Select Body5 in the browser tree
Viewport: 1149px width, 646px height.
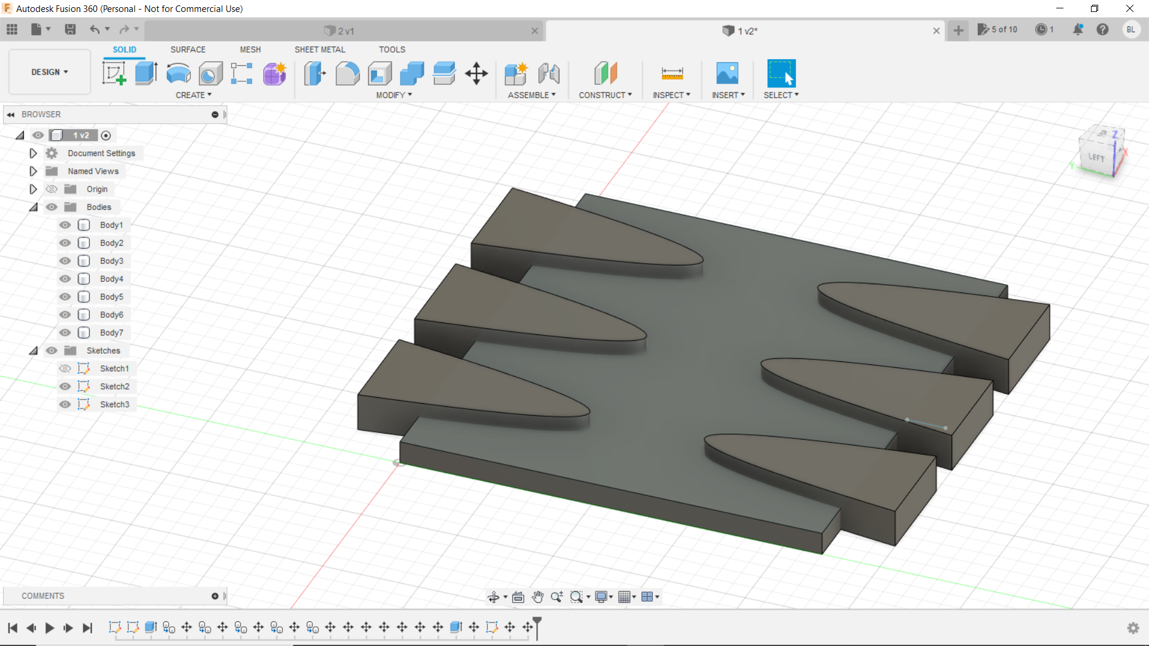tap(111, 297)
